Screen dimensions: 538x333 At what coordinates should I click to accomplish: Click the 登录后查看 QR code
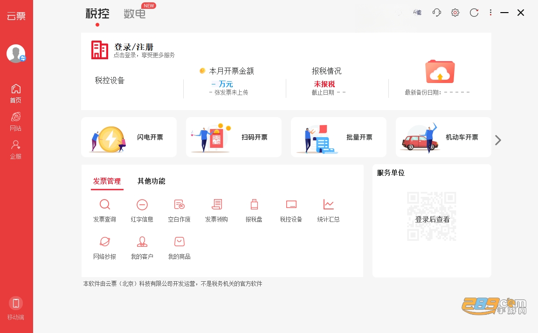[432, 216]
